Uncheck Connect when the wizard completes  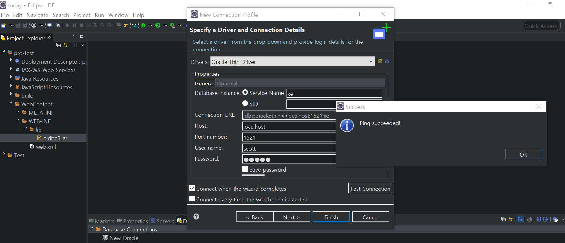pyautogui.click(x=192, y=188)
